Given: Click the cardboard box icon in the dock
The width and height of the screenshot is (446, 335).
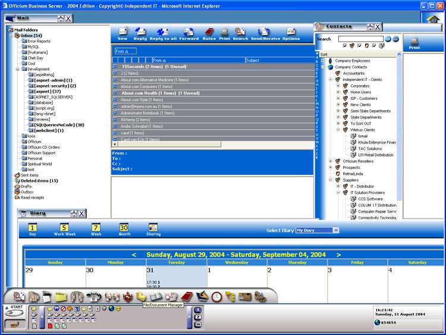Looking at the screenshot, I should [245, 296].
